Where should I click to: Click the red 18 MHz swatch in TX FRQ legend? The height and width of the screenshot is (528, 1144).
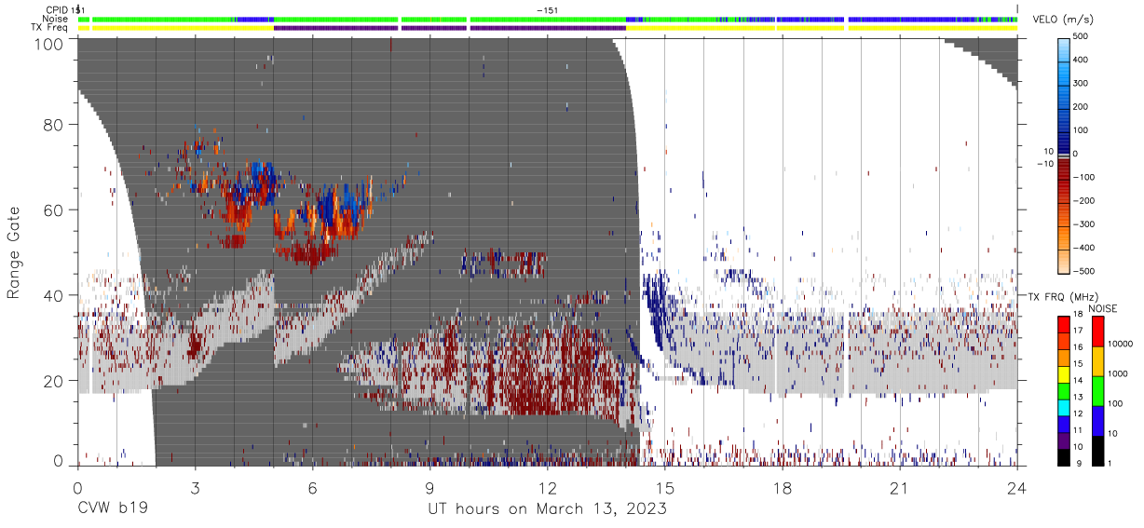(1064, 324)
